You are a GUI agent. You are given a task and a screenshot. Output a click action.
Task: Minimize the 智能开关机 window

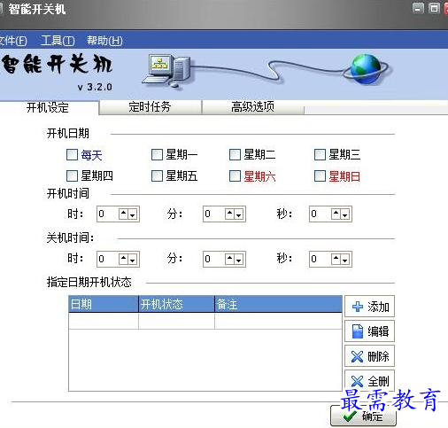418,9
